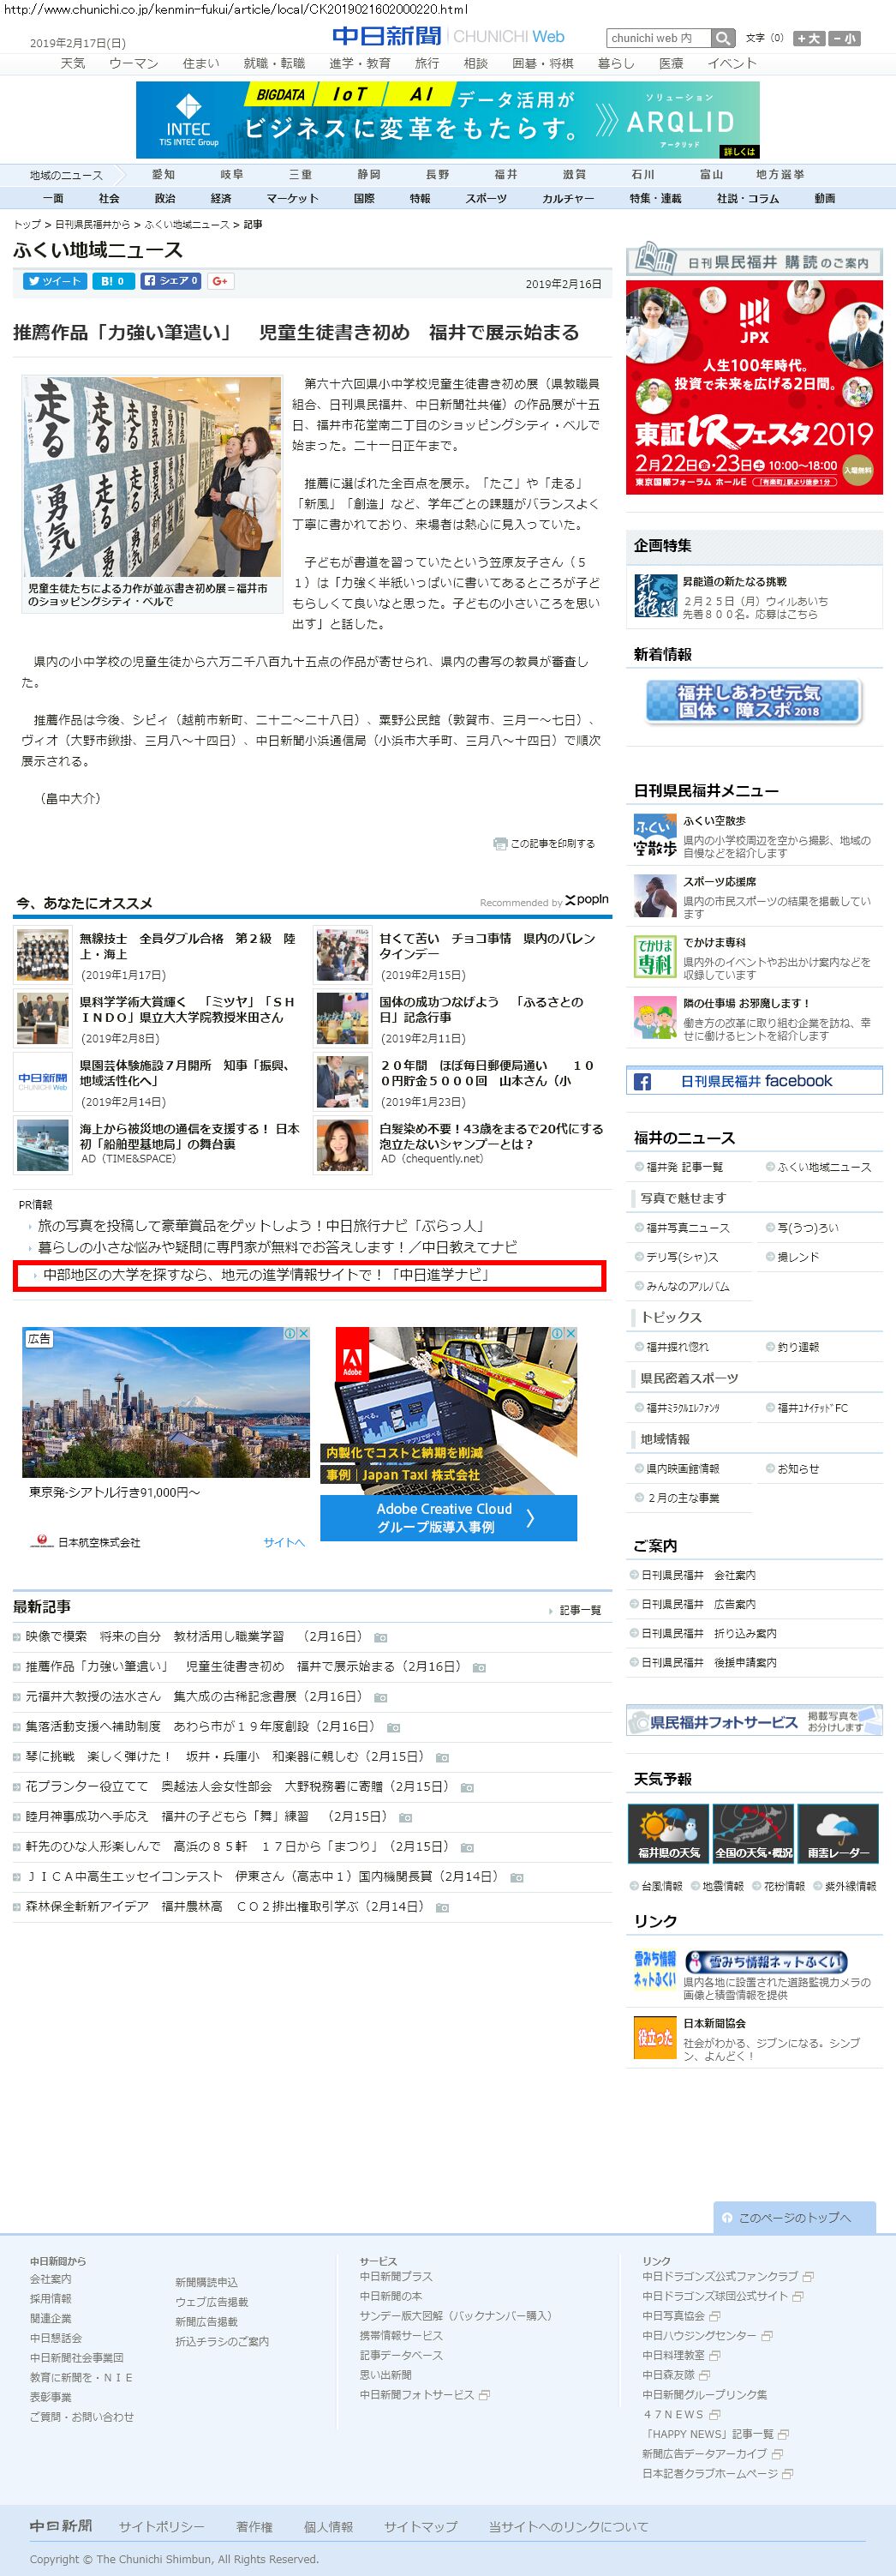Open the rain cloud radar icon

[x=837, y=1832]
